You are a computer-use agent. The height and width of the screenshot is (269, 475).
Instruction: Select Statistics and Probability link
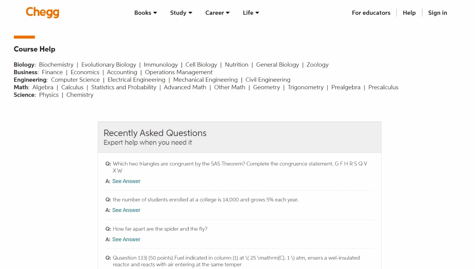coord(123,87)
